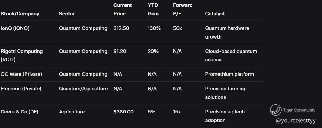Click the 130% YTD gain value
Viewport: 322px width, 128px height.
[x=154, y=28]
